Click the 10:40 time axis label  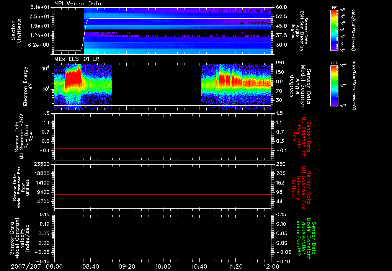(199, 266)
